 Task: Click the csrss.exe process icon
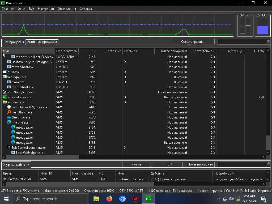[x=5, y=72]
